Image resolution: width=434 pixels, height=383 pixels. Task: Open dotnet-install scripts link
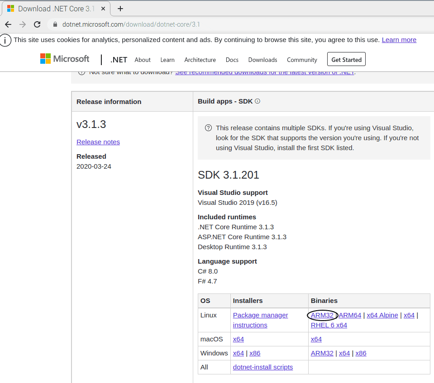point(262,367)
